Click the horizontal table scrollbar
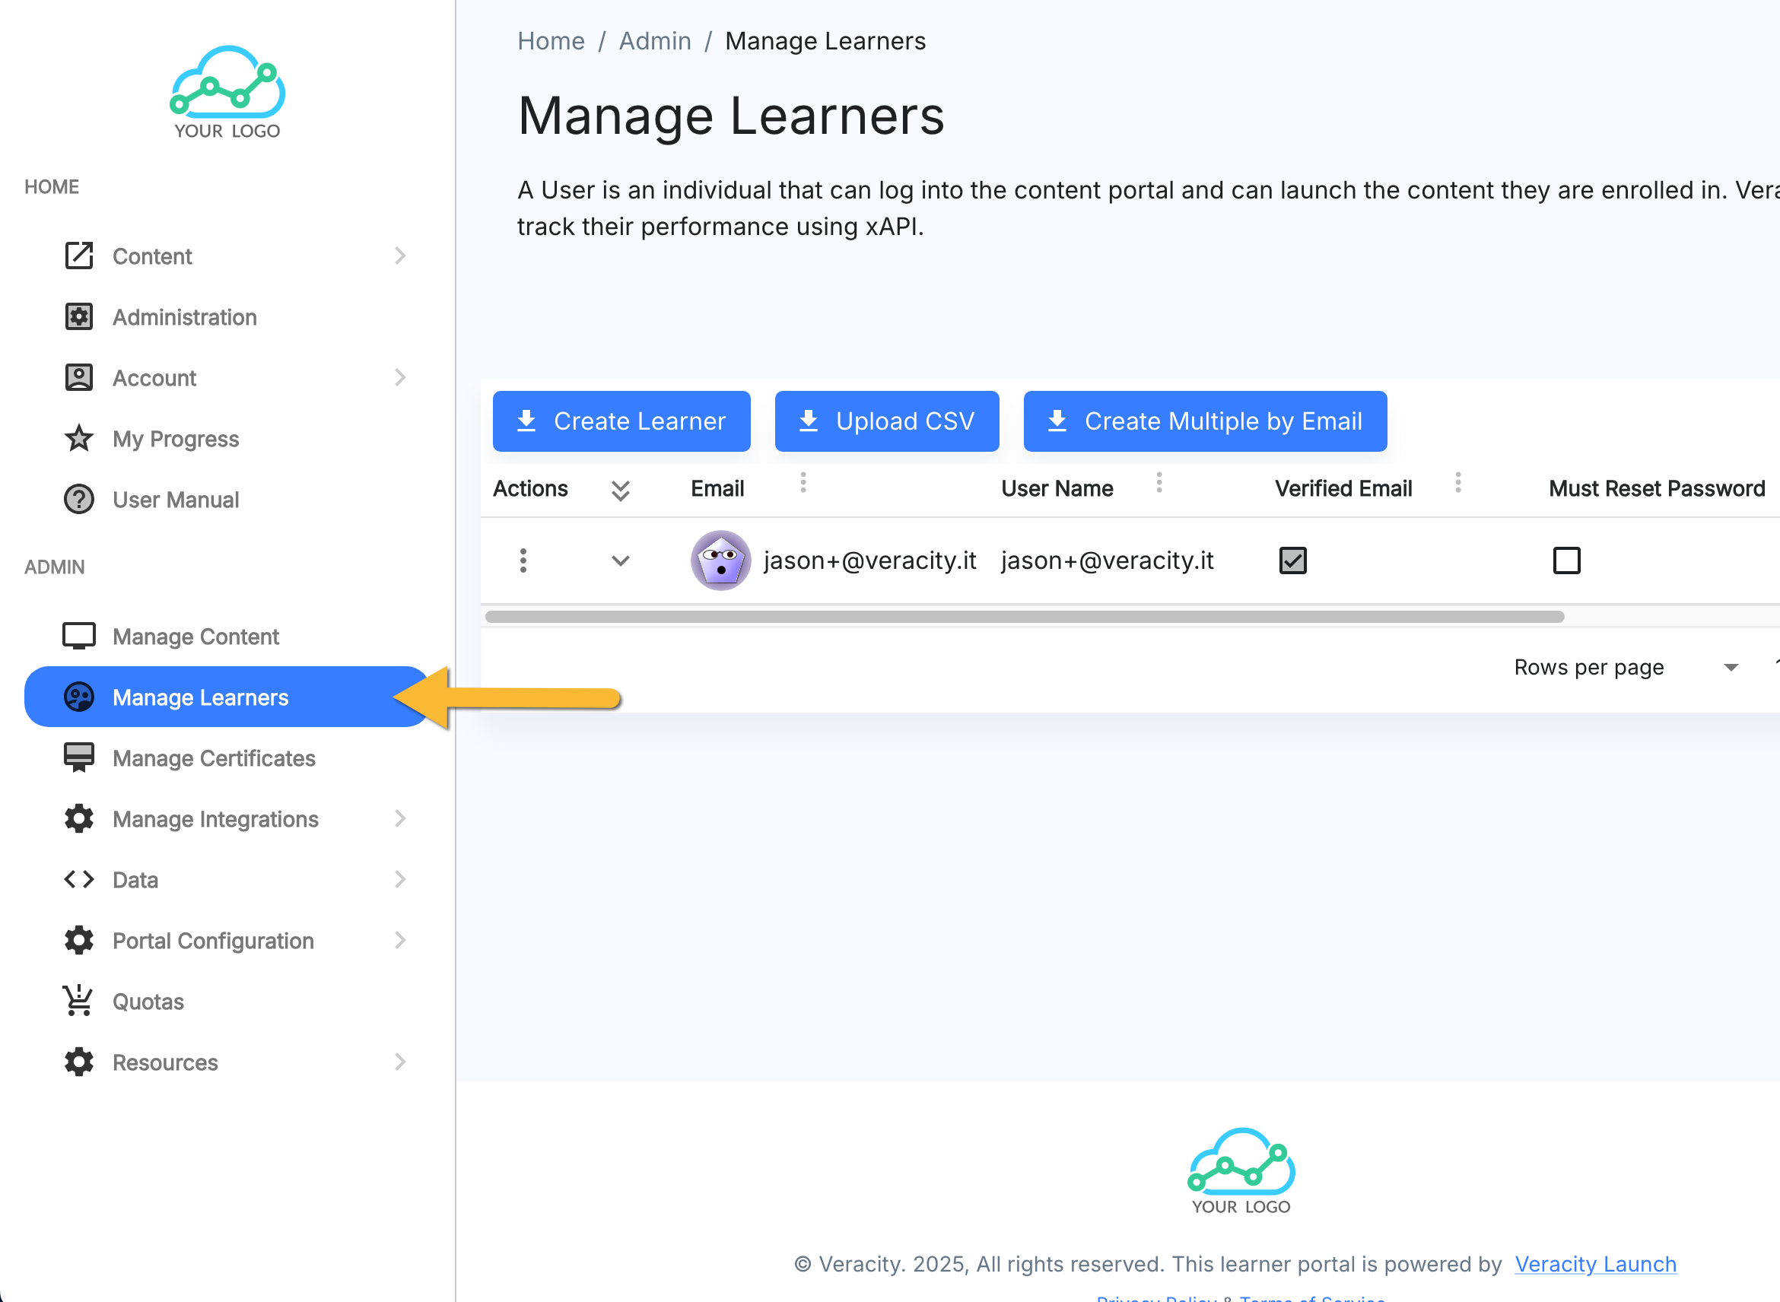The height and width of the screenshot is (1302, 1780). pos(1025,616)
